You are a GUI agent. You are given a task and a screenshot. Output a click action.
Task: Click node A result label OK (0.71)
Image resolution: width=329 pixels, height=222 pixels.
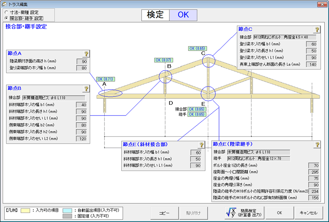[x=106, y=79]
